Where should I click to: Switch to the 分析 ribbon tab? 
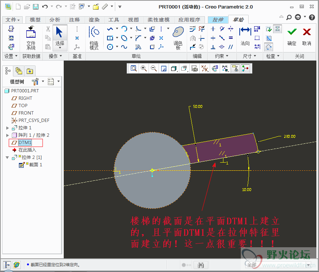pyautogui.click(x=55, y=20)
